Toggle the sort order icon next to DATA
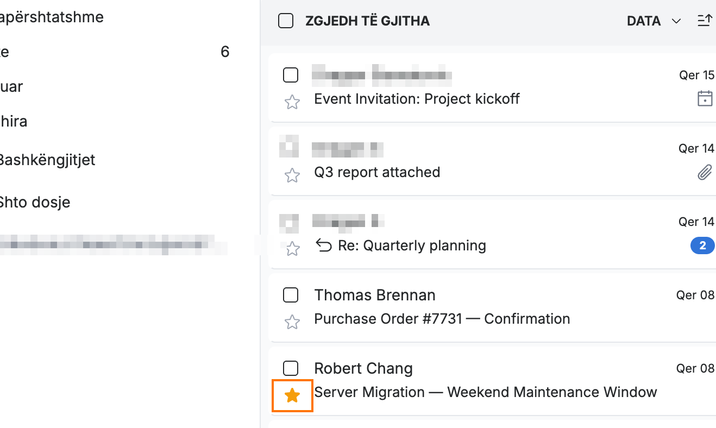 705,21
